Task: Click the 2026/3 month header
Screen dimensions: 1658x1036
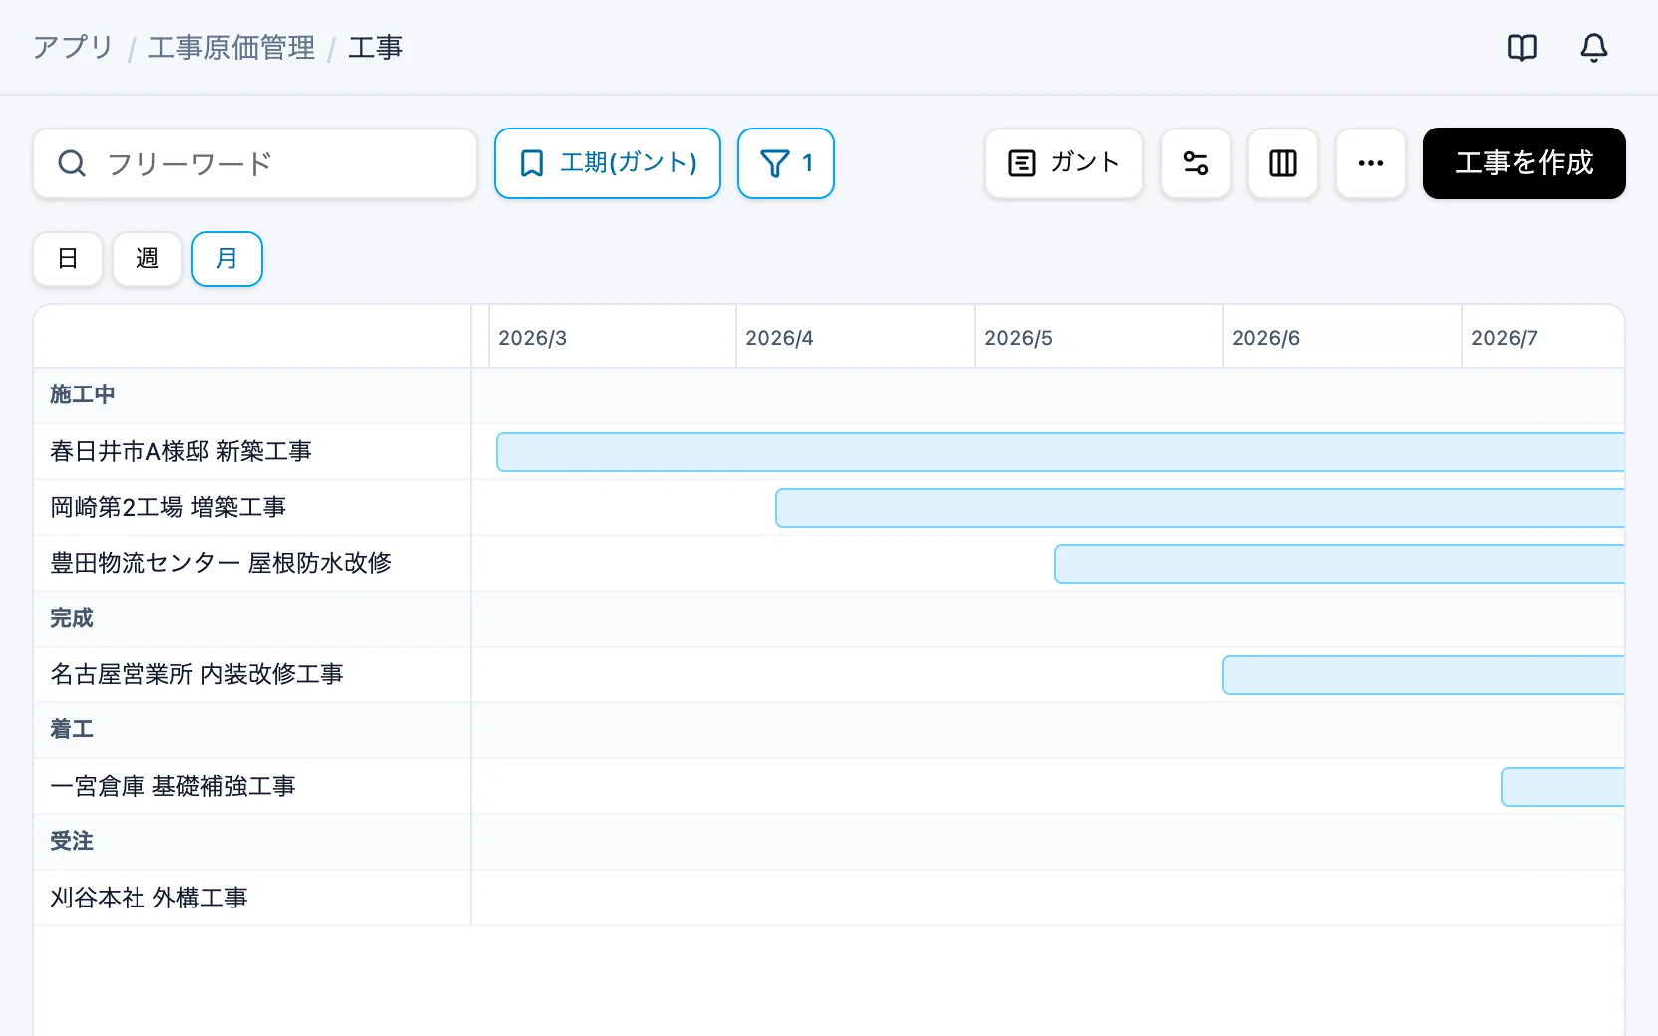Action: coord(613,338)
